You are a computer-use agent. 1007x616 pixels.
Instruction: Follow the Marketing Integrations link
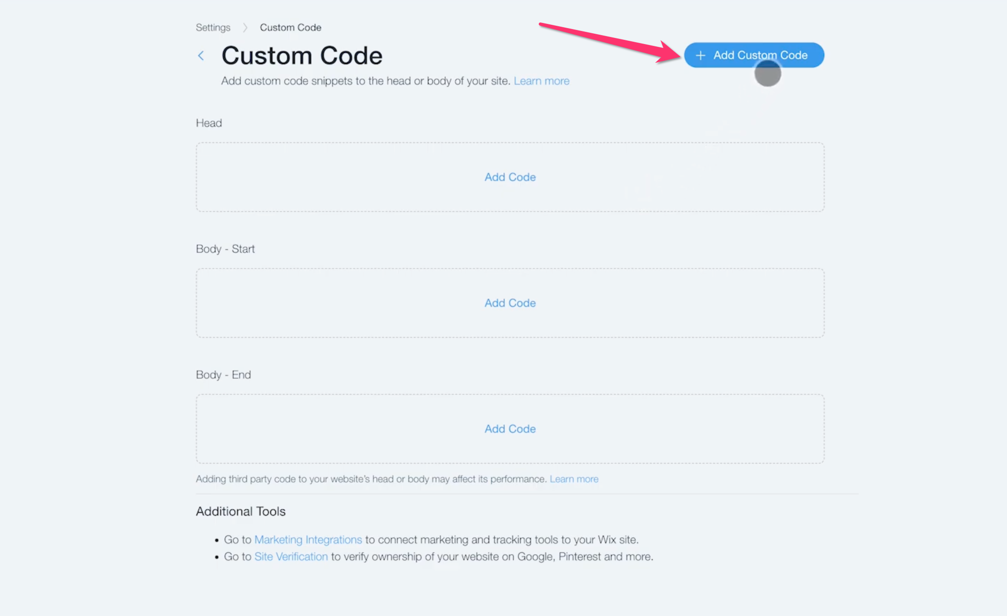point(308,540)
